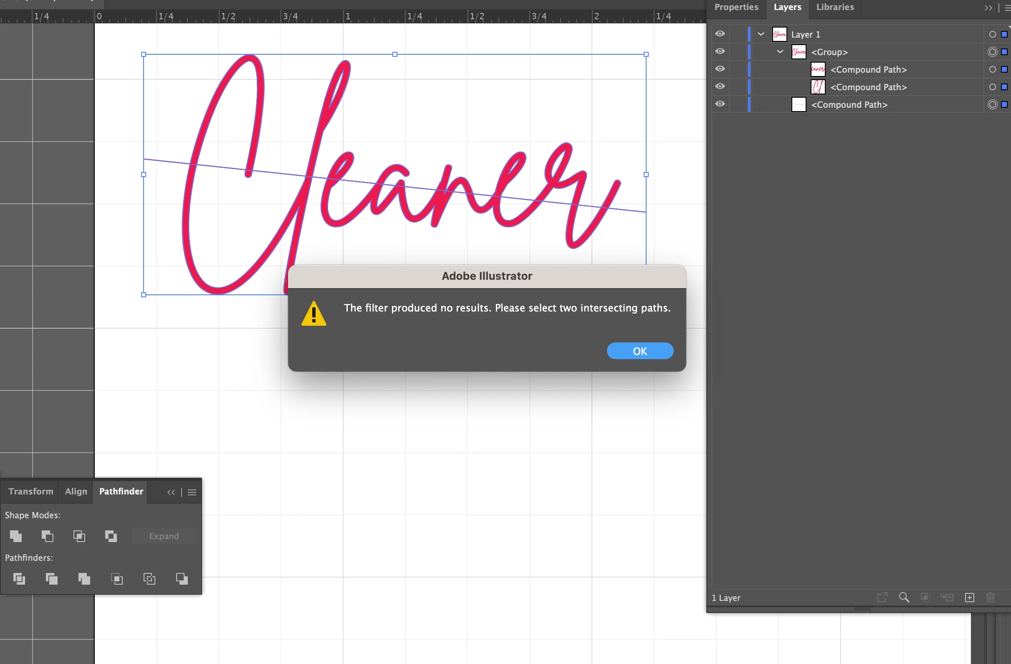
Task: Click Layer 1's blue selection color square
Action: pyautogui.click(x=1004, y=34)
